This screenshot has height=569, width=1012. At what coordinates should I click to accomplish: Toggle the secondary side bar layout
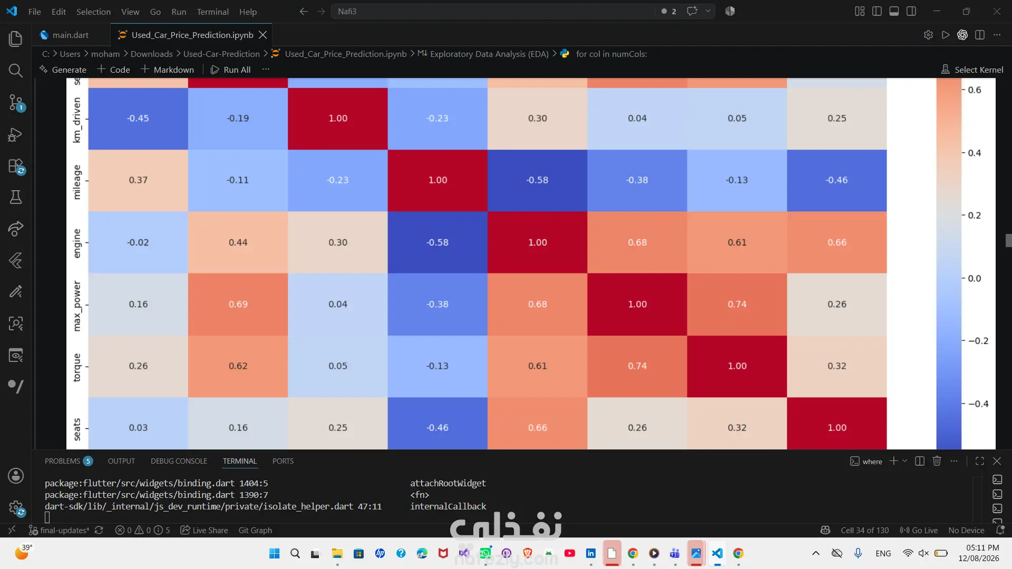[911, 11]
